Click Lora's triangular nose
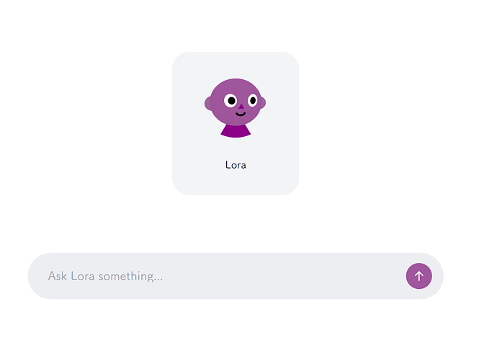 (x=241, y=107)
